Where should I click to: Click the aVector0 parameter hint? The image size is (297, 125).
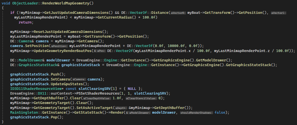tap(178, 13)
